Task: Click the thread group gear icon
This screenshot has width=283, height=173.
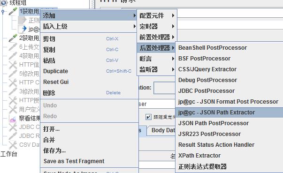Action: pyautogui.click(x=4, y=2)
